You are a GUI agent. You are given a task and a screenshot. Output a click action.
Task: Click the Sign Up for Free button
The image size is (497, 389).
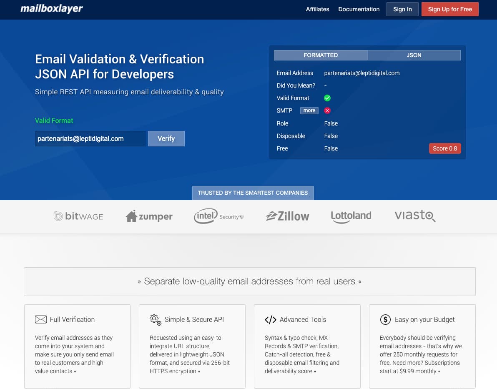pos(450,9)
